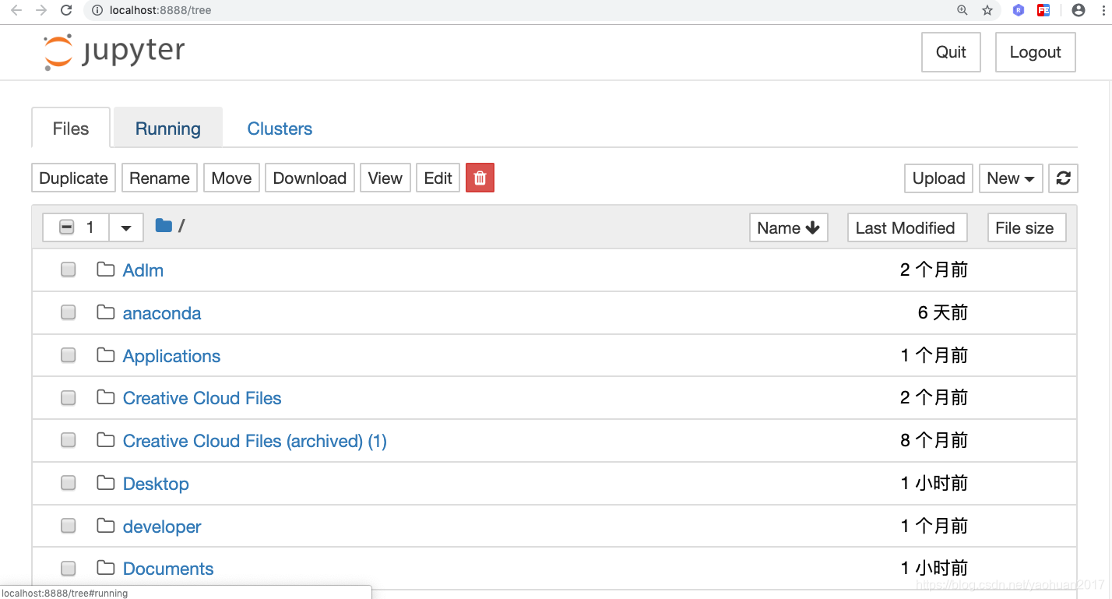
Task: Click the Jupyter logo
Action: 114,51
